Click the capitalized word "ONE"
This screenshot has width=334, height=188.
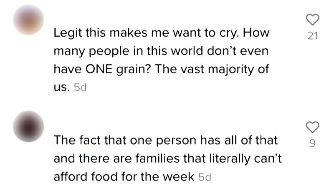(97, 70)
